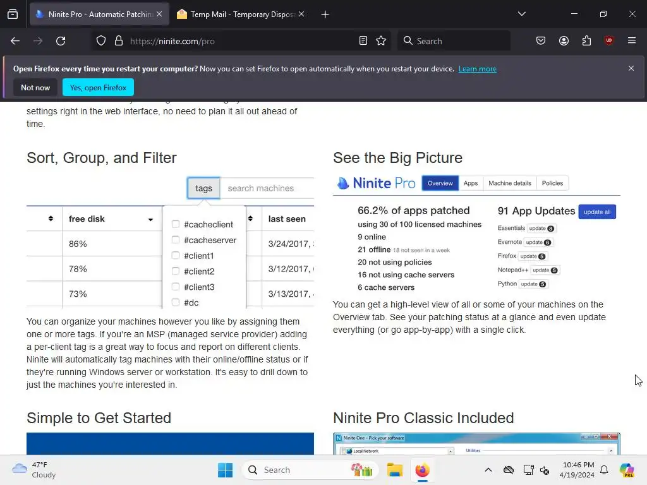The height and width of the screenshot is (485, 647).
Task: Click the Notepad++ update button
Action: pyautogui.click(x=545, y=270)
